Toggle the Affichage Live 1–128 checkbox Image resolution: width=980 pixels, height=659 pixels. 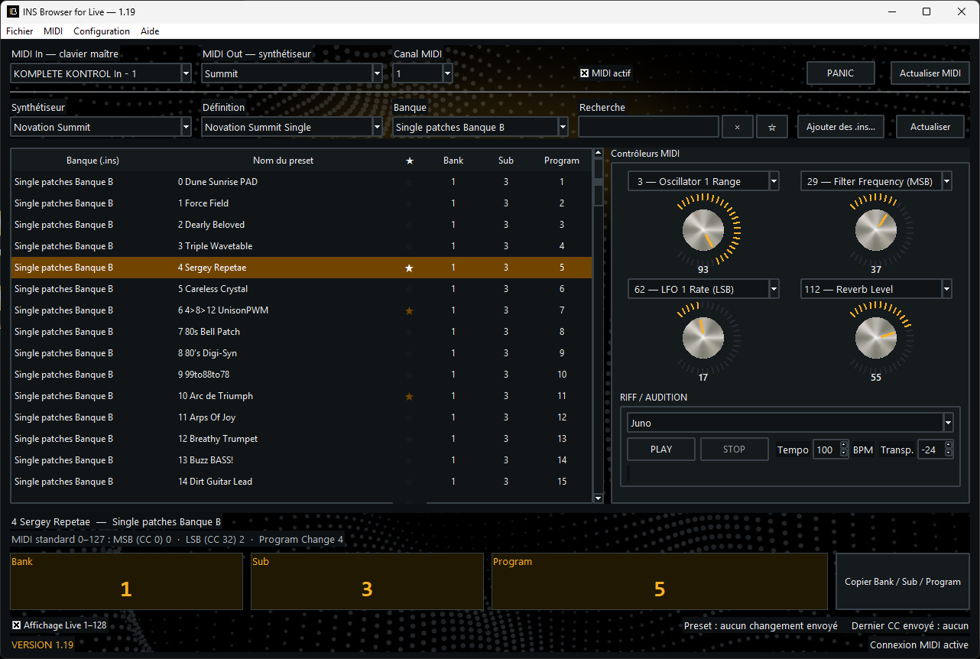17,625
